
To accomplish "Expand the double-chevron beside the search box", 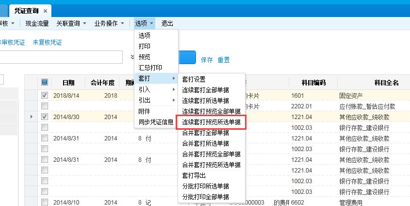I will (132, 57).
